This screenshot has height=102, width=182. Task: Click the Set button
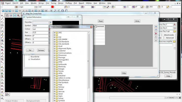tap(30, 50)
